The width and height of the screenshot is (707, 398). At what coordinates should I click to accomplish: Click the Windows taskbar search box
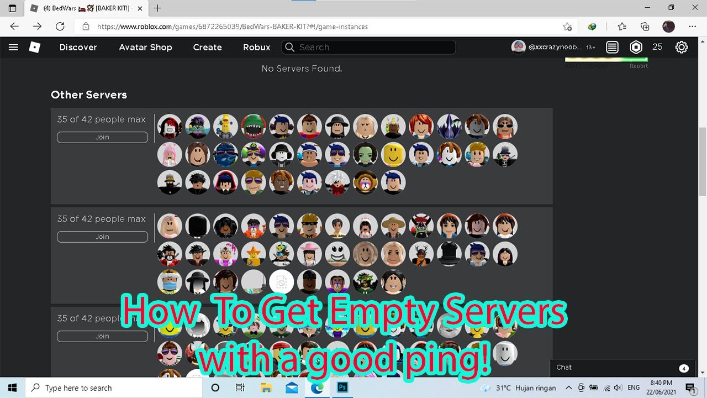point(114,387)
